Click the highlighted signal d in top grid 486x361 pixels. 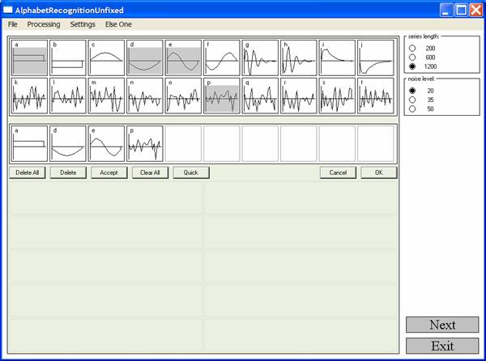145,57
